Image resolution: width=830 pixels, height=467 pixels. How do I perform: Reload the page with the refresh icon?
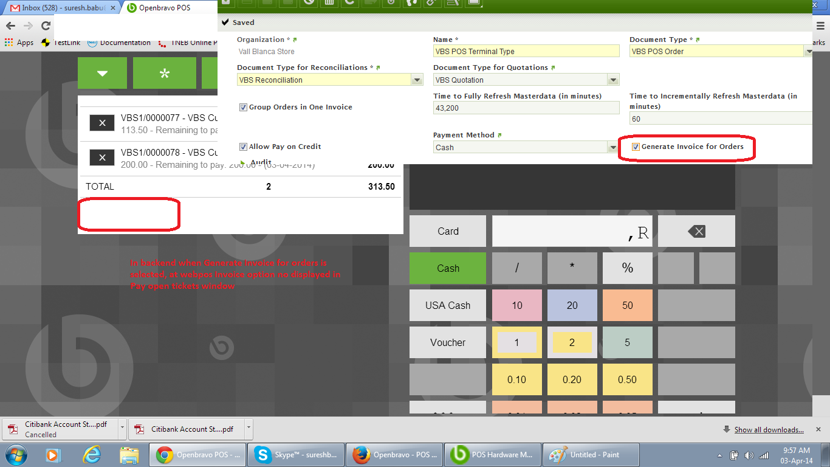[x=46, y=26]
